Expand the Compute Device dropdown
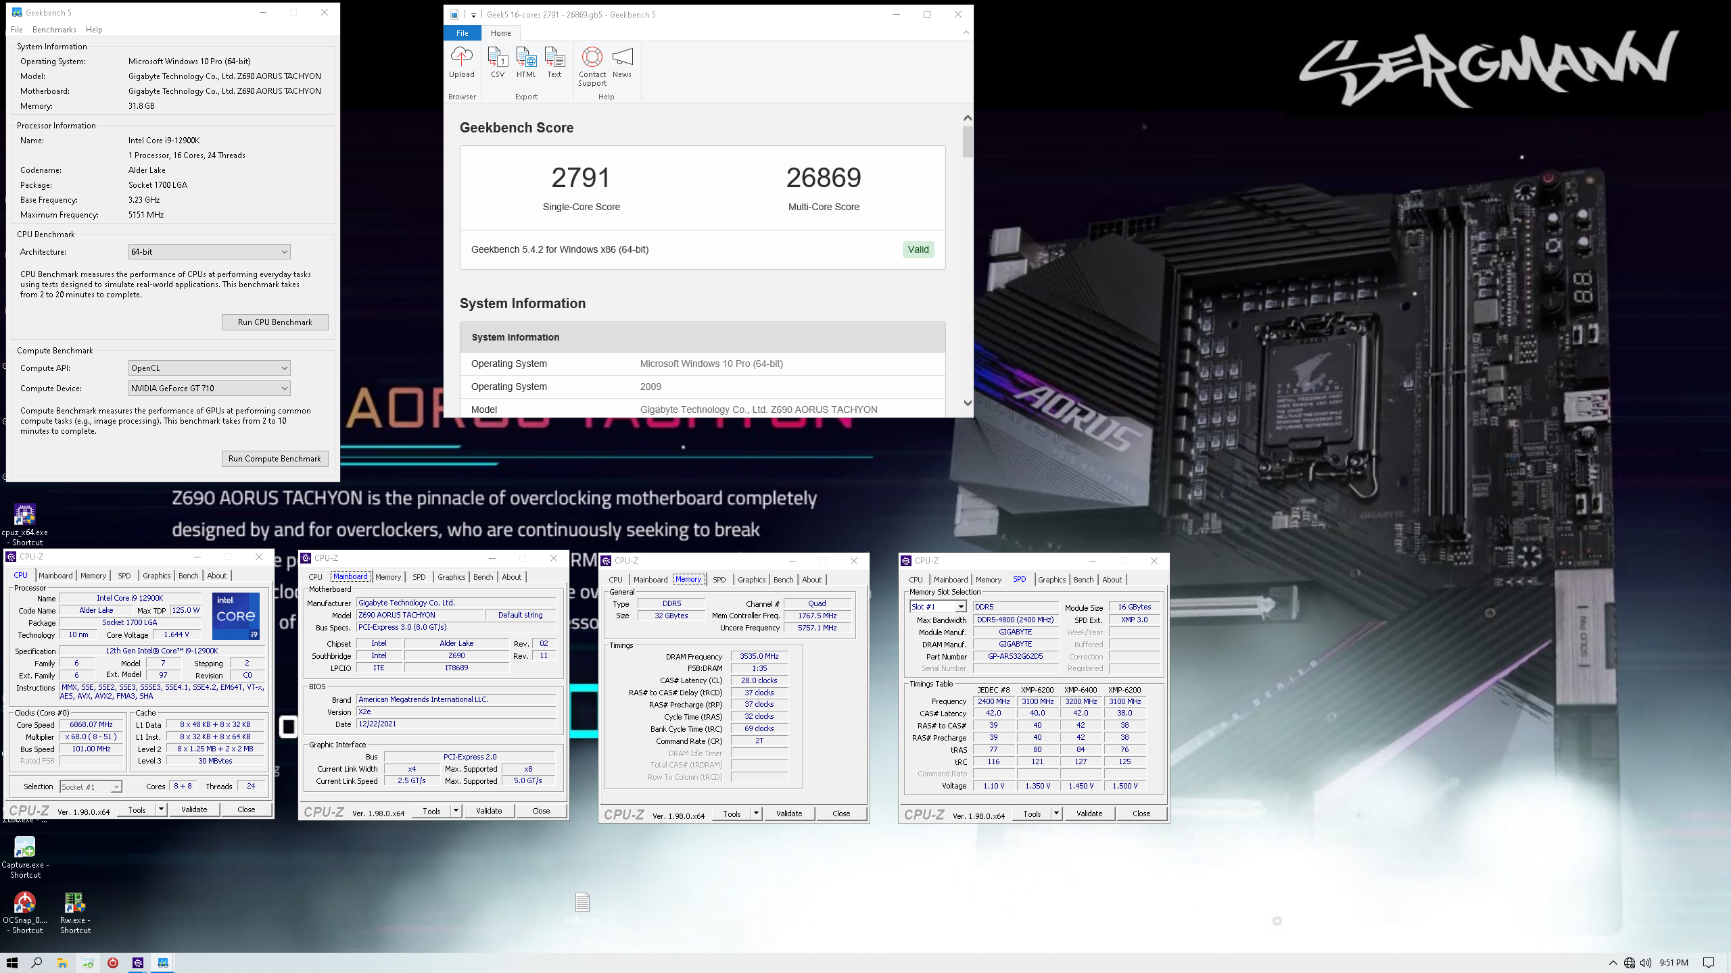 pyautogui.click(x=210, y=389)
